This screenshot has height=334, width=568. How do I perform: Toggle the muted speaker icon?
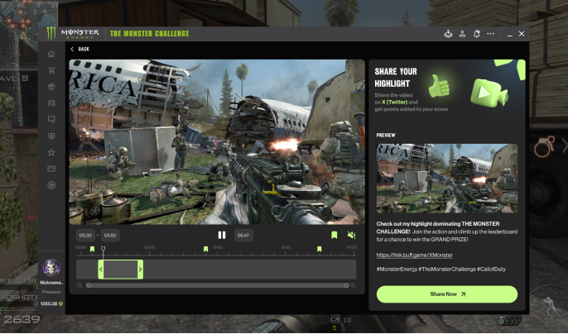351,235
